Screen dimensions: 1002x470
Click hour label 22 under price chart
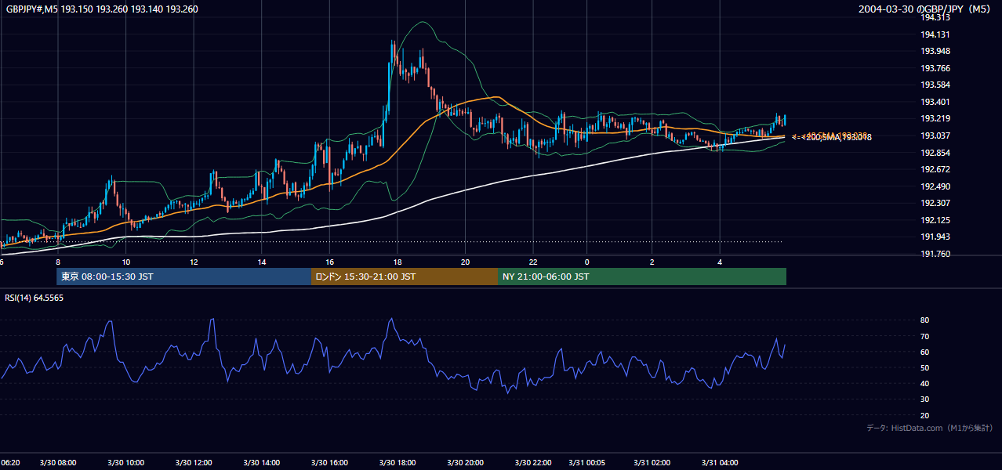pyautogui.click(x=533, y=262)
